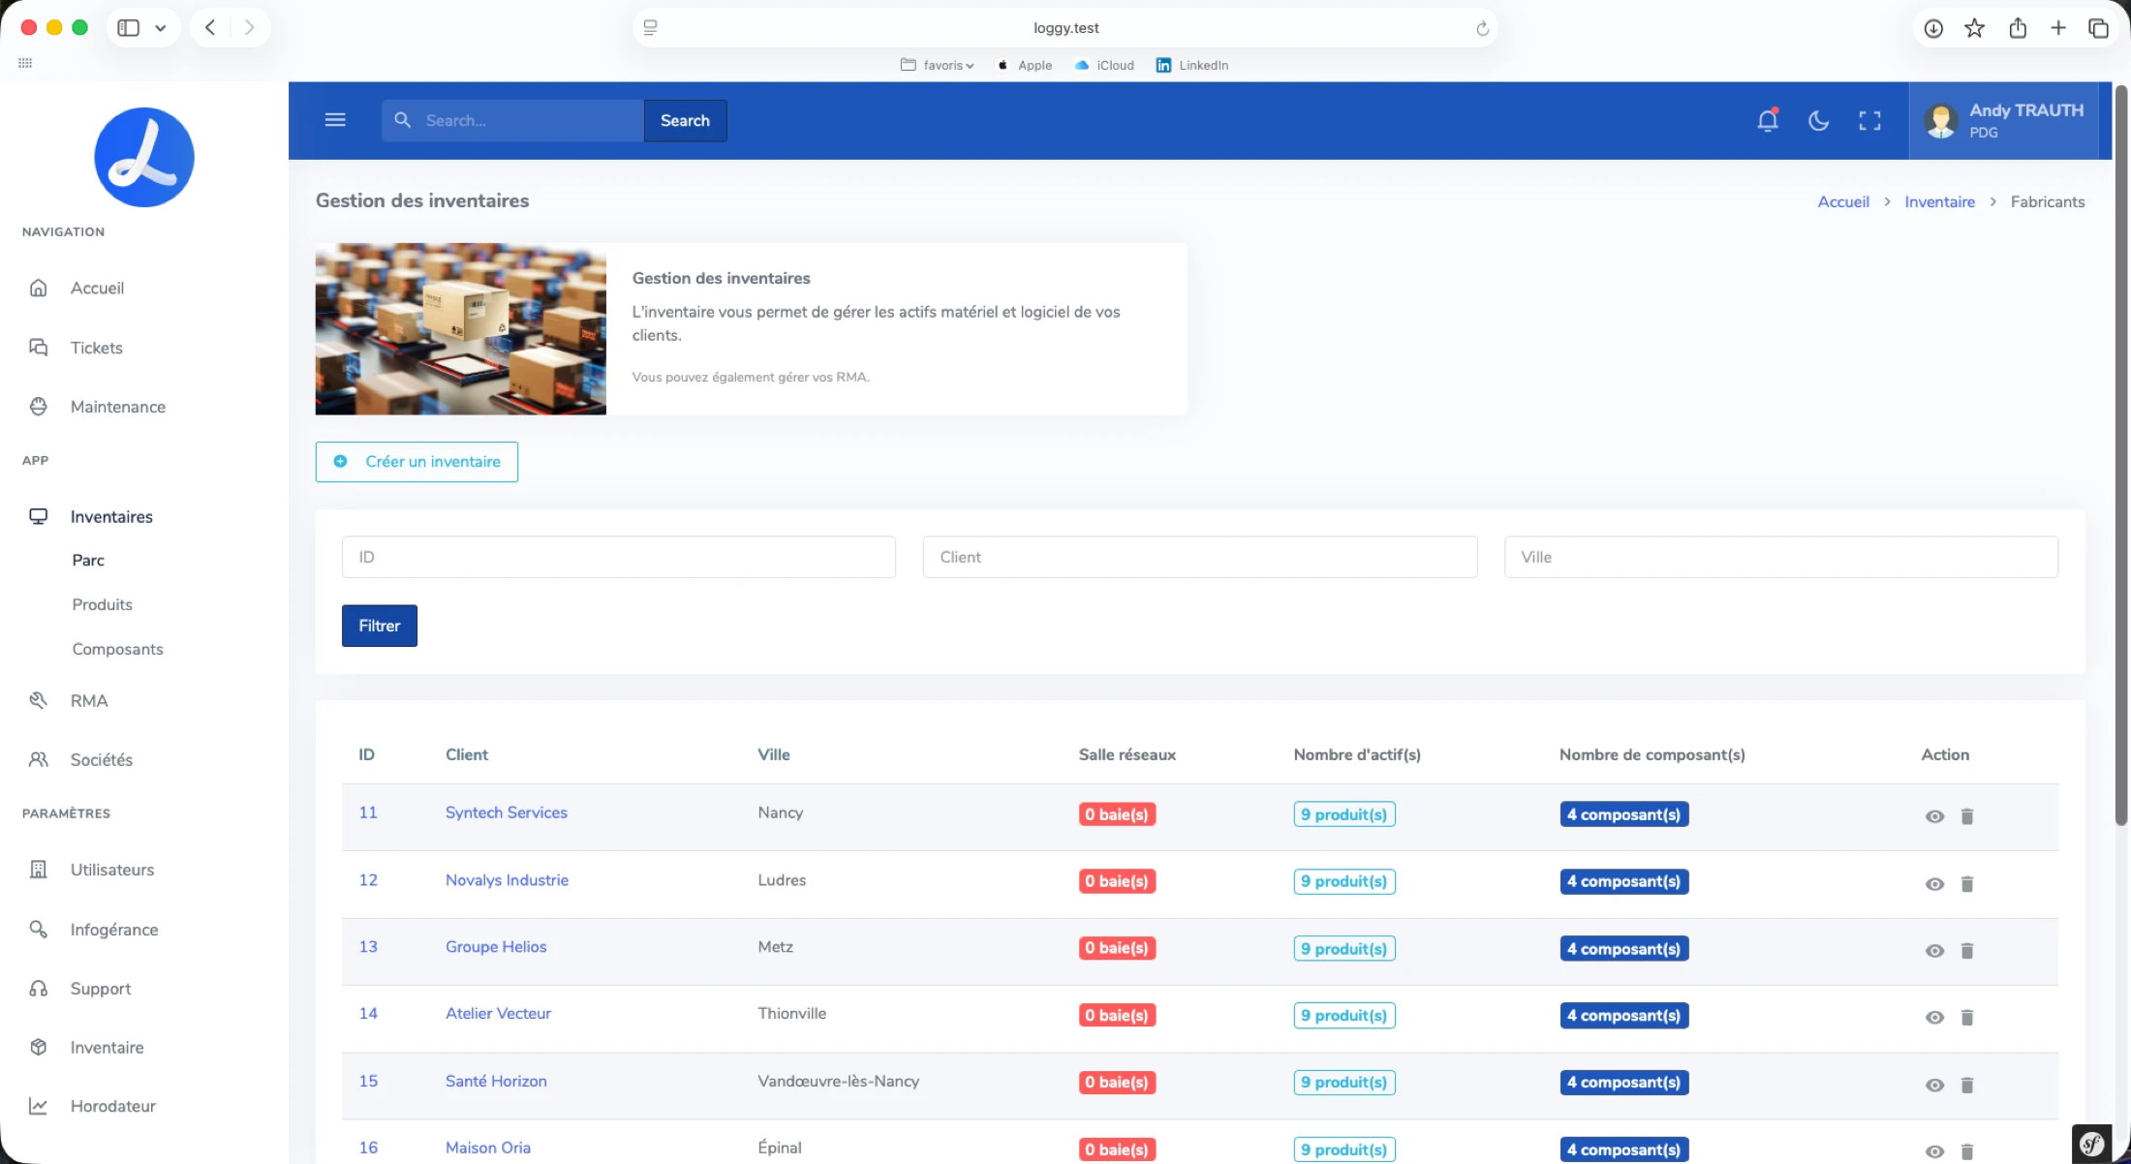2131x1164 pixels.
Task: Open Symfony debug toolbar icon
Action: tap(2092, 1144)
